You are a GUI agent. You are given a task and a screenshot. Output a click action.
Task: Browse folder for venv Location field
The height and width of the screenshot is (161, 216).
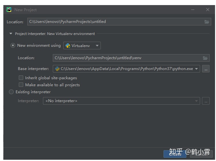pyautogui.click(x=205, y=58)
